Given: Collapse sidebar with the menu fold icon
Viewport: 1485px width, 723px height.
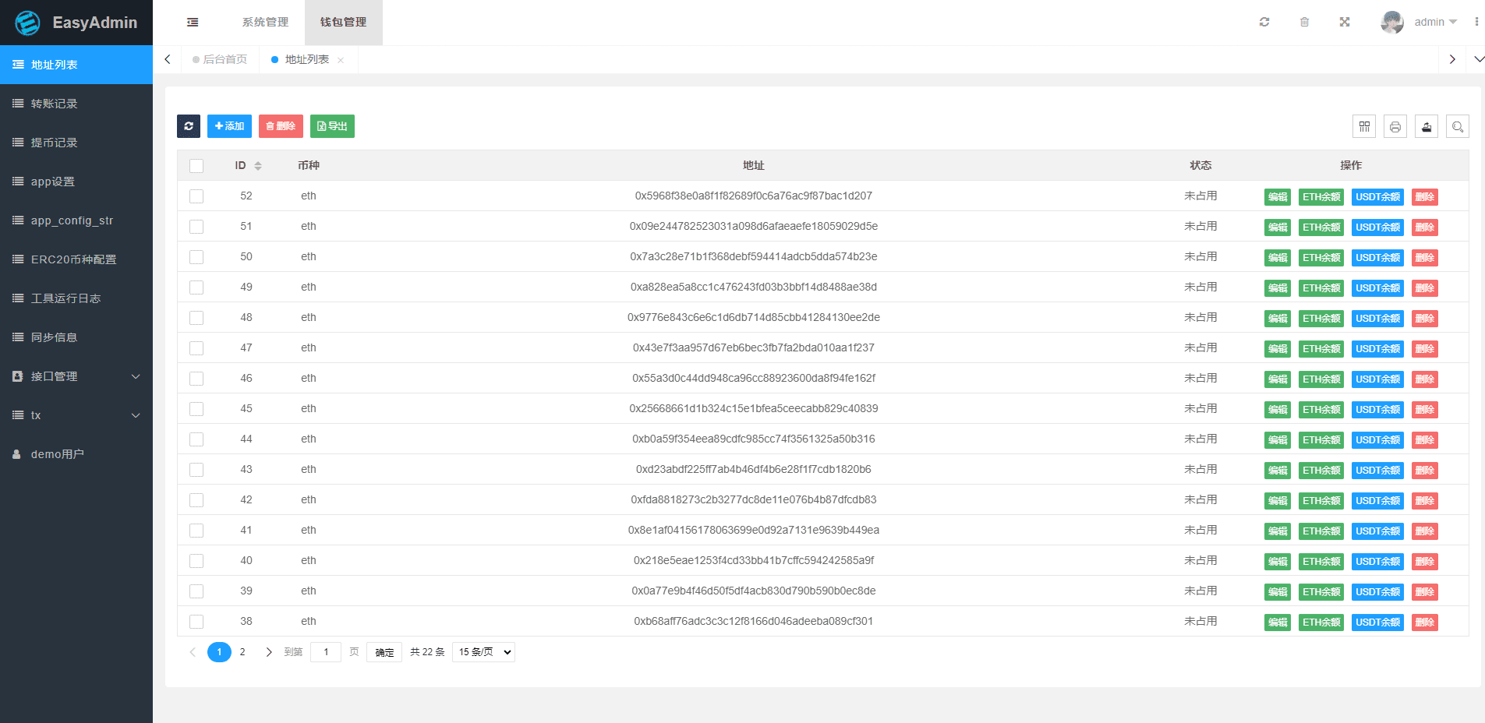Looking at the screenshot, I should click(193, 23).
